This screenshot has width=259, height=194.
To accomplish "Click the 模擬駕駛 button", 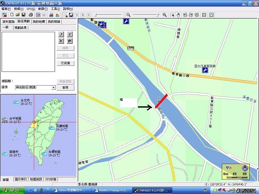I will tap(66, 82).
